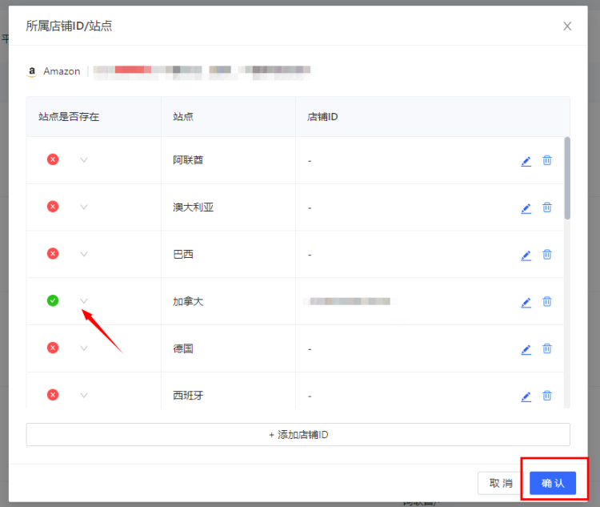The width and height of the screenshot is (600, 507).
Task: Edit the 阿联酋 store ID row
Action: 526,161
